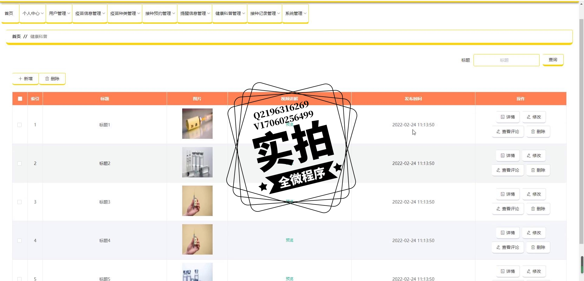Click the plus icon in 新增 button
Image resolution: width=584 pixels, height=281 pixels.
[x=20, y=79]
